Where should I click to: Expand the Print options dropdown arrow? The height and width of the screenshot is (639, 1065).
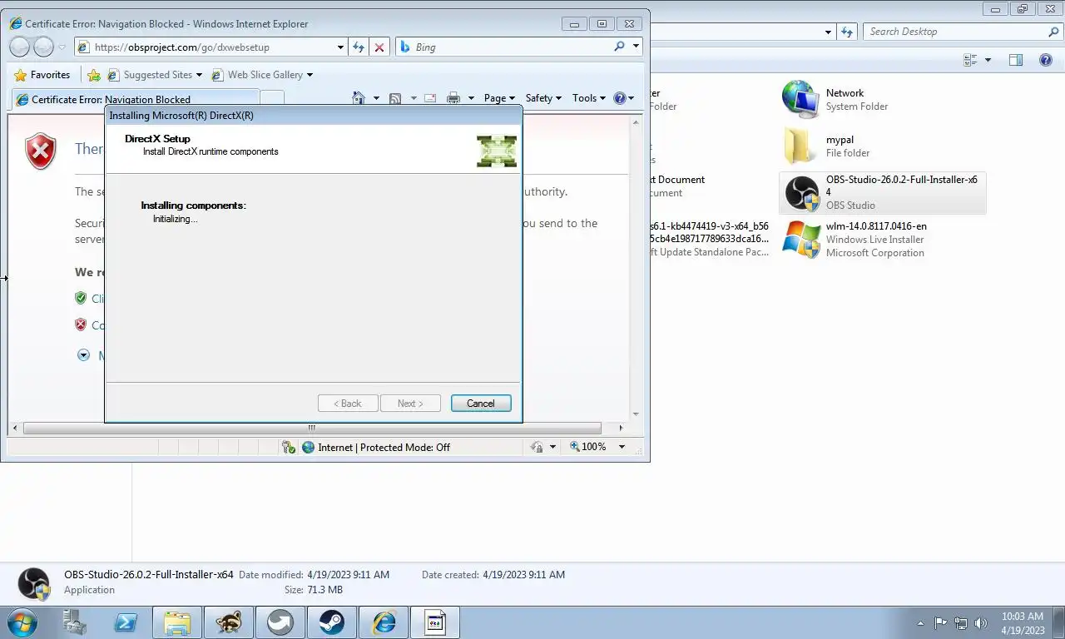[471, 98]
